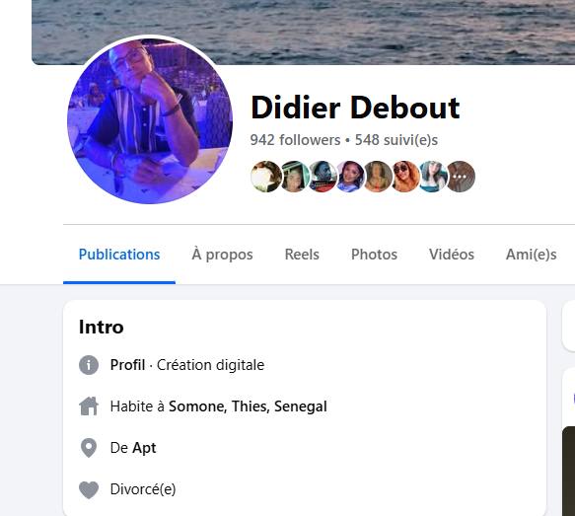Open the round profile picture

point(150,121)
